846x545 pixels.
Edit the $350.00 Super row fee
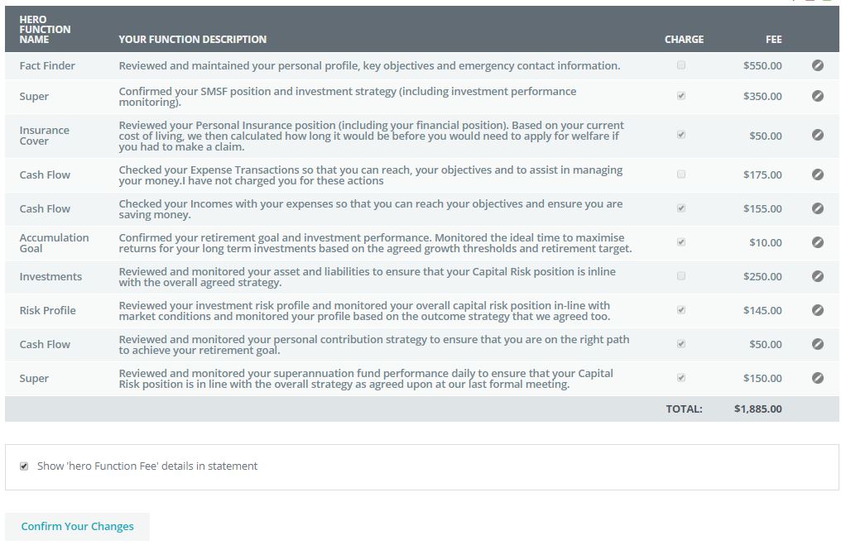pyautogui.click(x=818, y=96)
